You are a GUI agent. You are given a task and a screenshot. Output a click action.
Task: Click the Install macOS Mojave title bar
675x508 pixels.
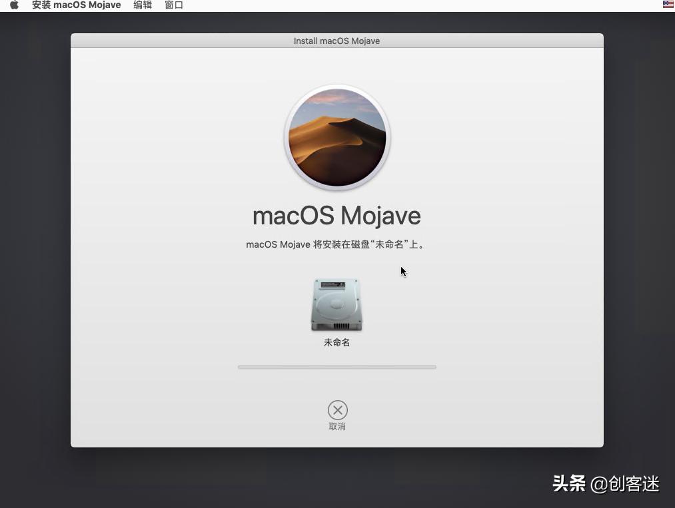click(337, 41)
